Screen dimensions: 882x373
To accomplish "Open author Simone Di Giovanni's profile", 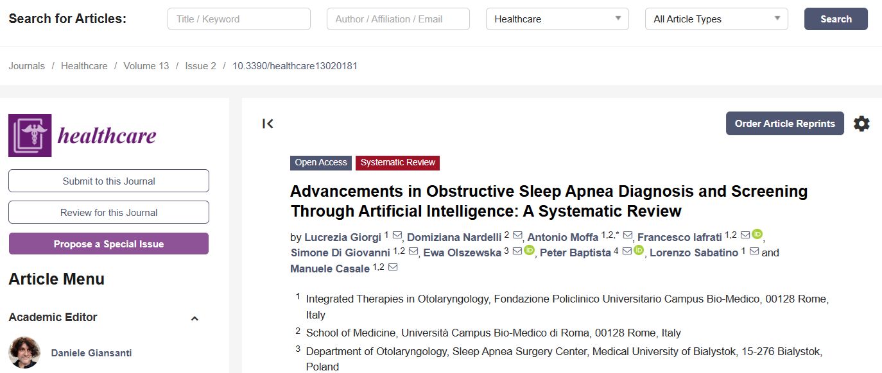I will (x=340, y=253).
